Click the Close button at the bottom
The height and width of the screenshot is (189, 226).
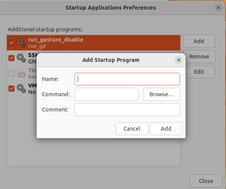click(206, 181)
